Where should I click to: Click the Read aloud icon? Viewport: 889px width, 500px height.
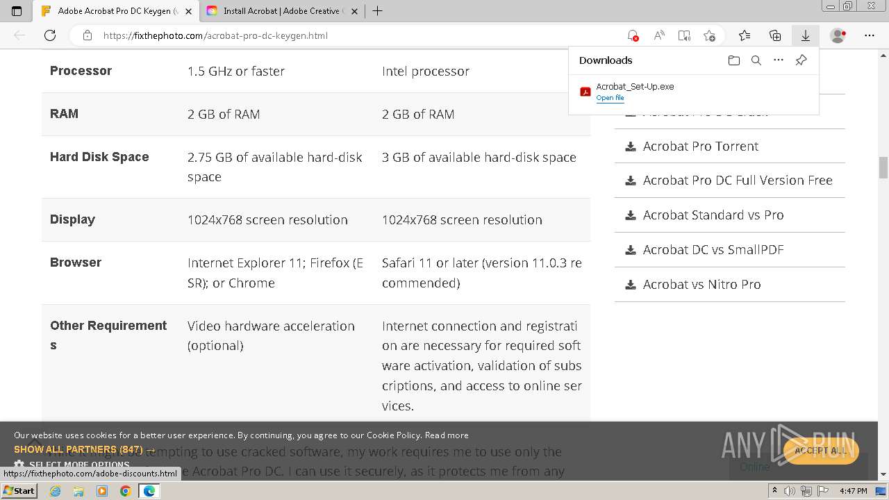coord(659,35)
